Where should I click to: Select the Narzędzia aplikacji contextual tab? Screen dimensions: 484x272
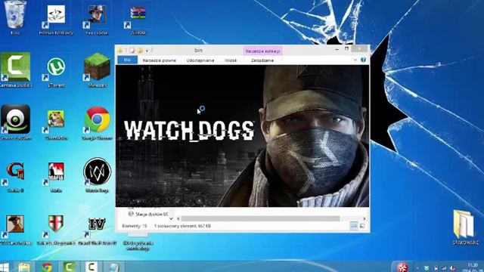262,51
